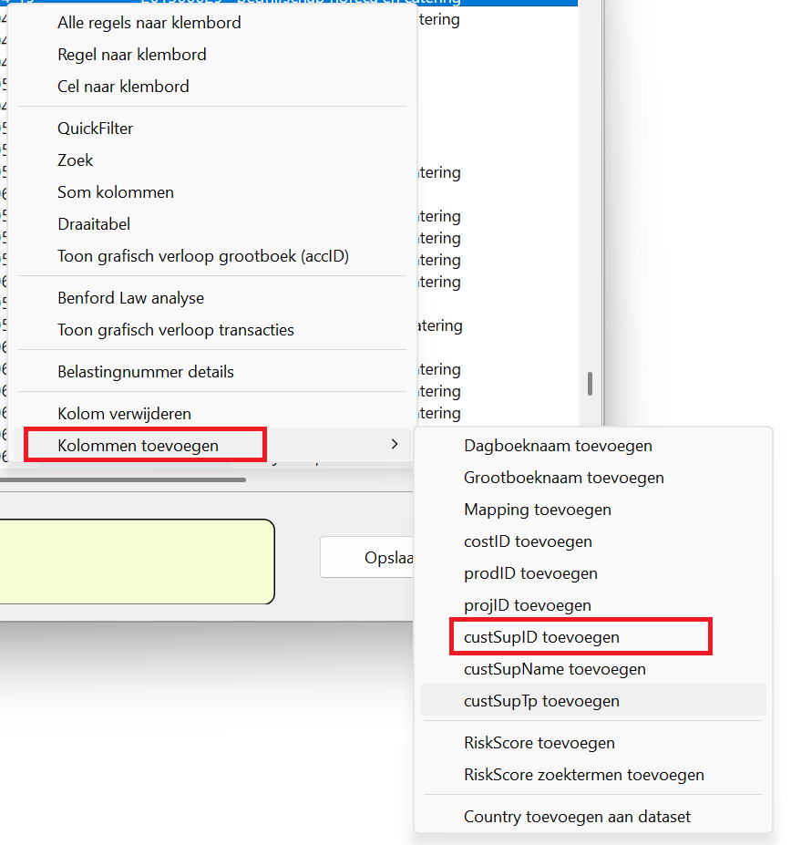Open Draaitabel from the menu
This screenshot has width=791, height=845.
click(94, 224)
